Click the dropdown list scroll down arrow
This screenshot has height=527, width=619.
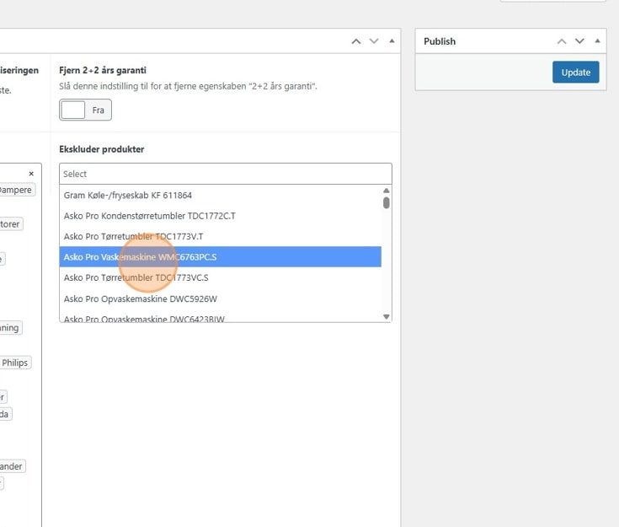(x=386, y=317)
